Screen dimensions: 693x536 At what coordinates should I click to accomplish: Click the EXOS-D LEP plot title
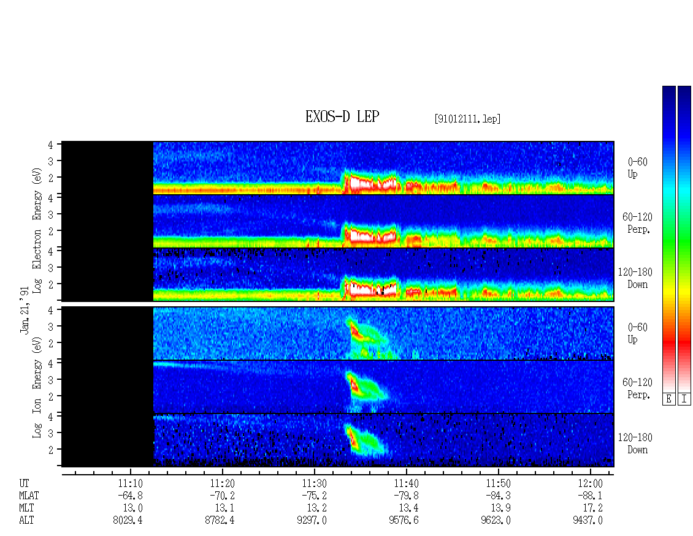[342, 116]
